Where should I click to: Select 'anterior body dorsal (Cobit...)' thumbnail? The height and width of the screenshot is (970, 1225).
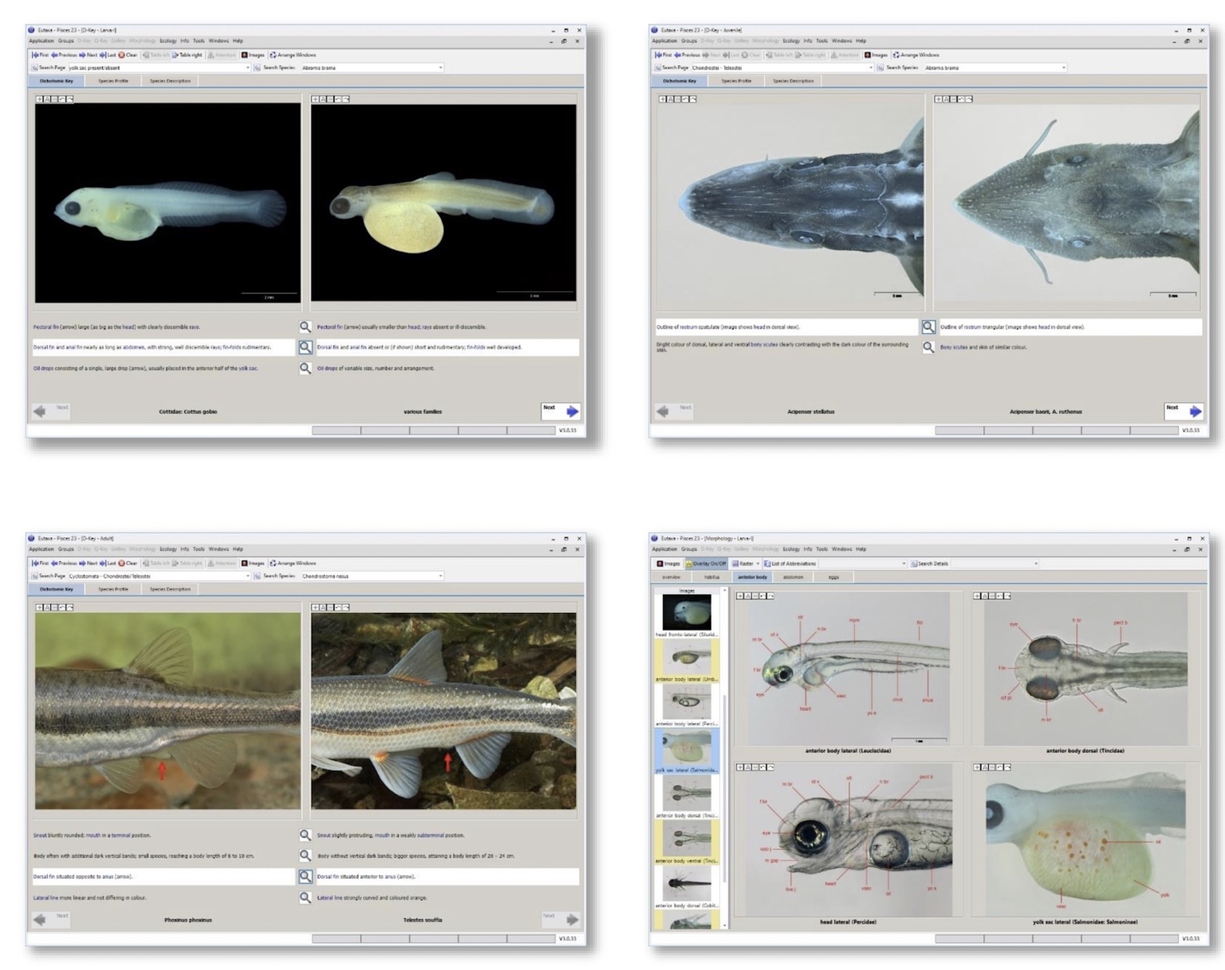687,887
